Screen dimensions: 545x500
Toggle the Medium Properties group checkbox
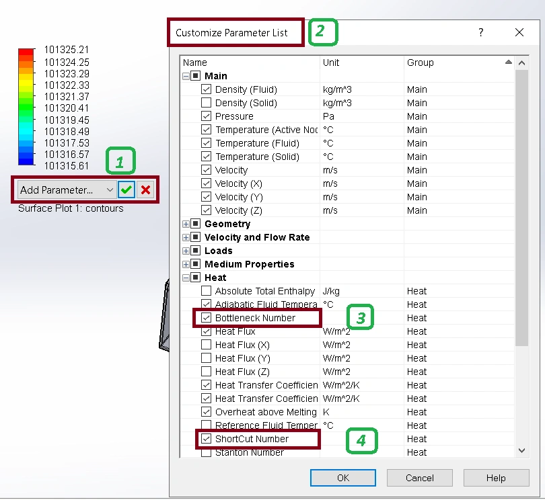tap(196, 264)
